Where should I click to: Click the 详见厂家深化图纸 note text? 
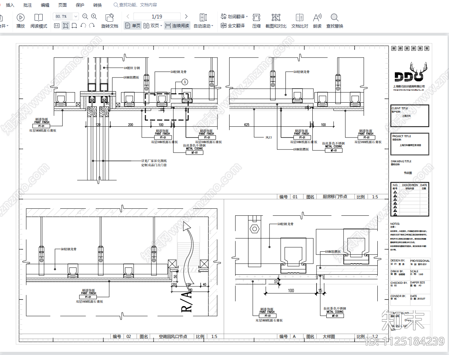(x=154, y=161)
